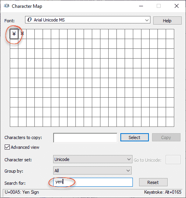
Task: Click the Search for field containing yen
Action: click(x=93, y=182)
